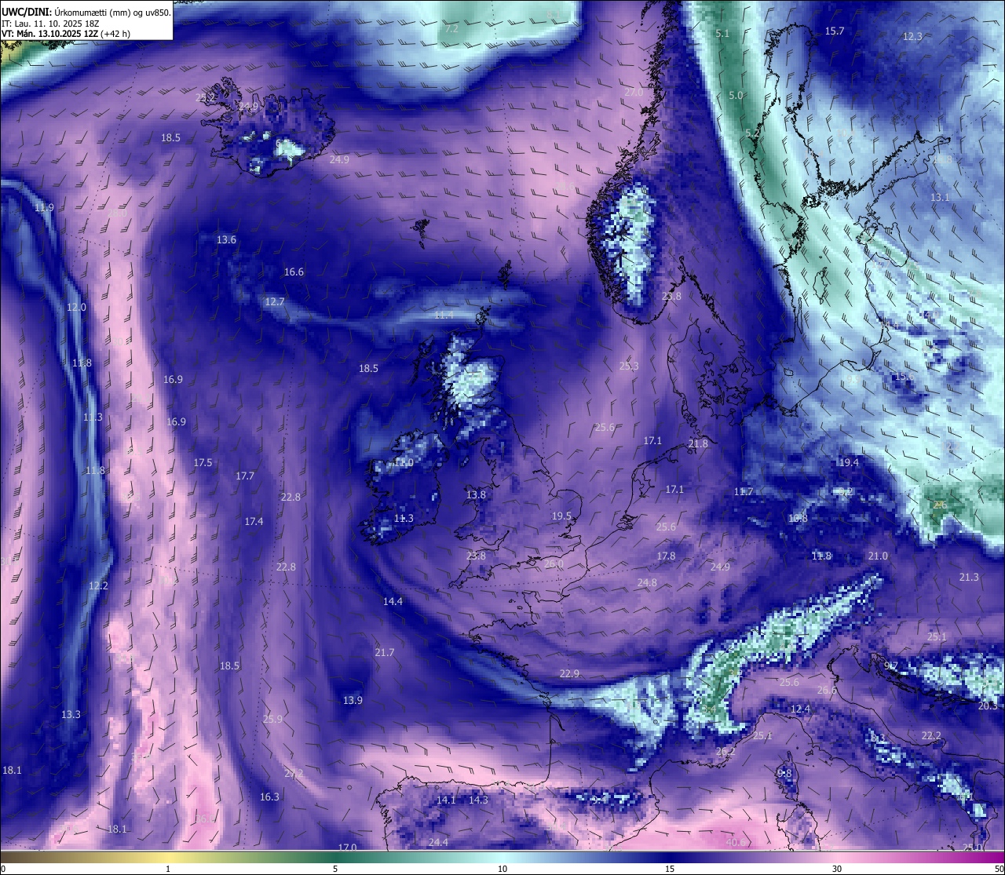Click the map value 5.1

(723, 34)
